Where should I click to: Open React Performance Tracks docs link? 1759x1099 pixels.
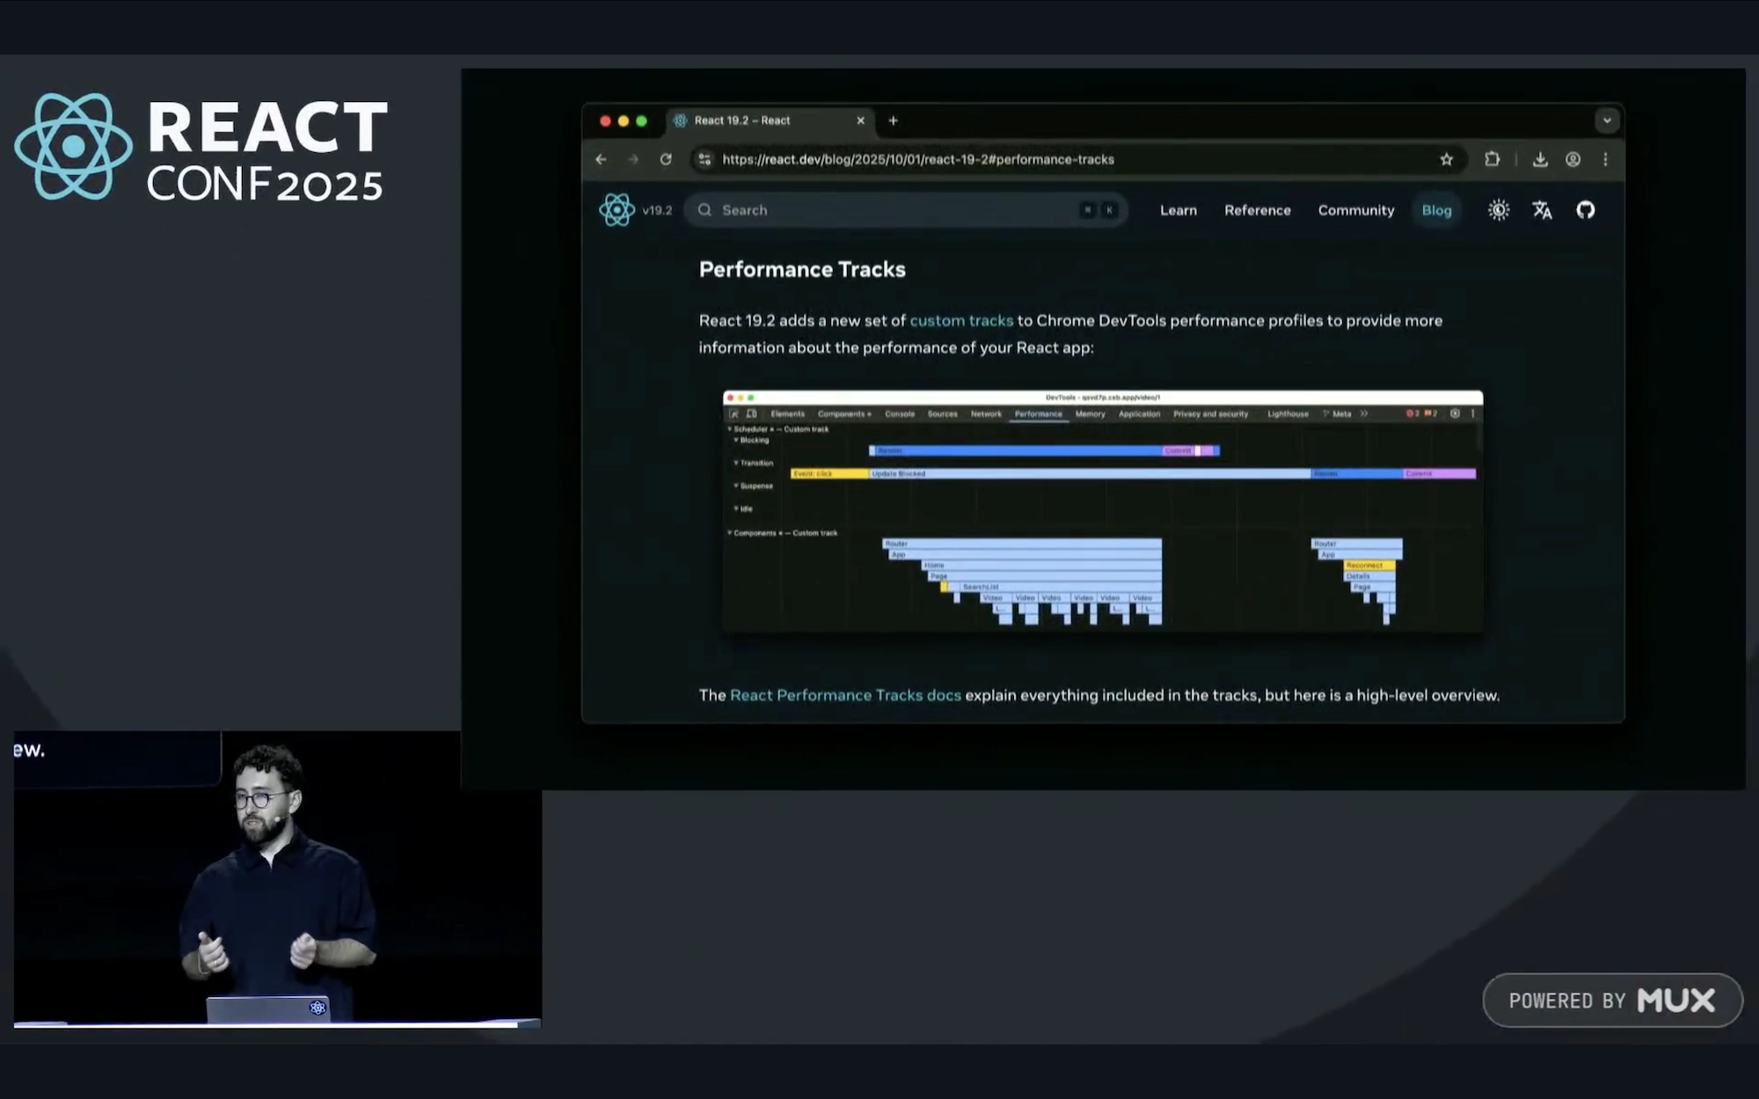pyautogui.click(x=844, y=695)
